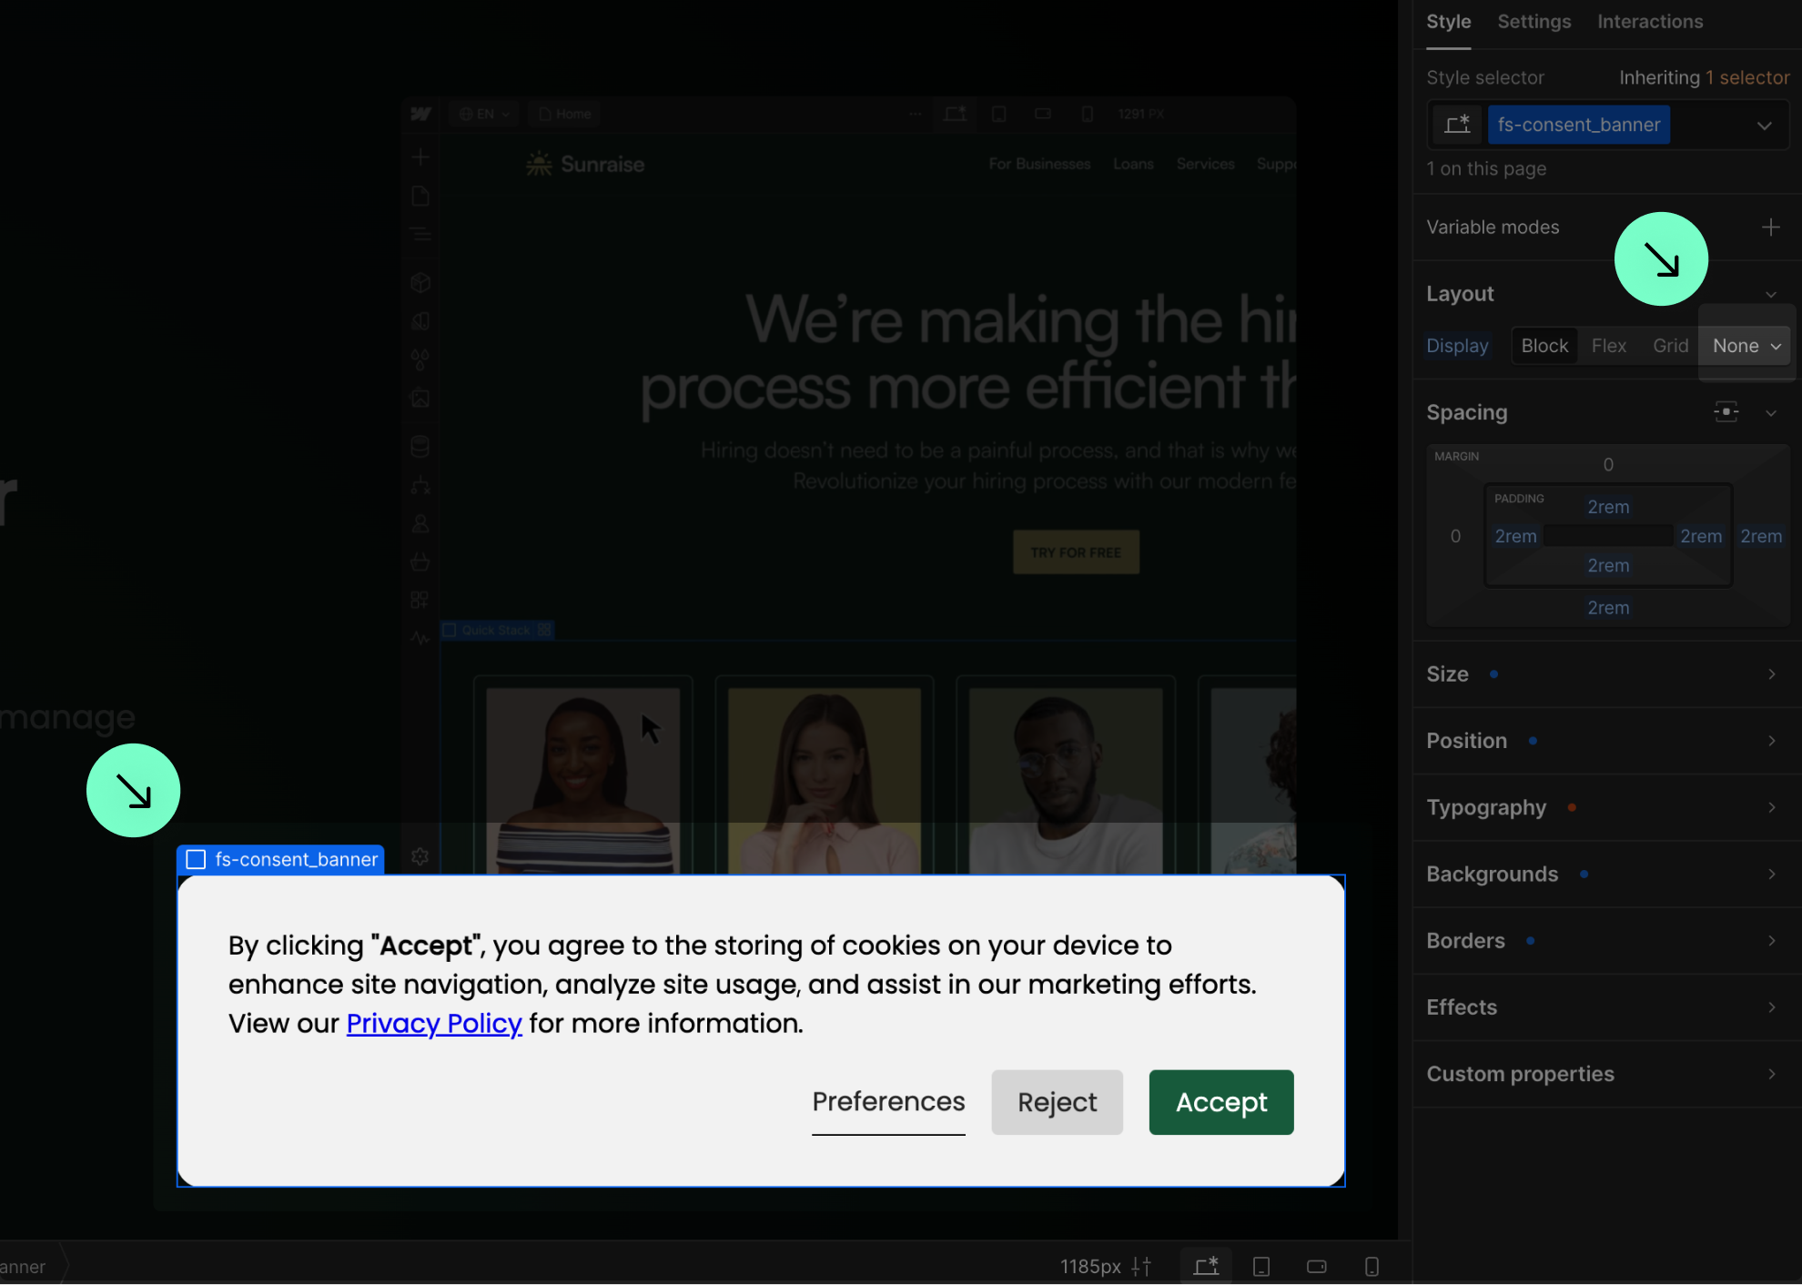Click the Sunraise logo in the background preview
This screenshot has width=1802, height=1285.
(585, 164)
